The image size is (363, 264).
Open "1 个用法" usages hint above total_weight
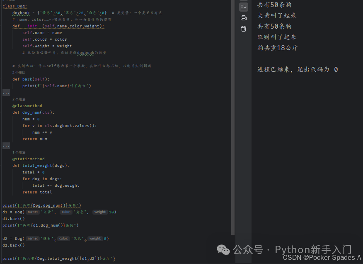coord(18,152)
